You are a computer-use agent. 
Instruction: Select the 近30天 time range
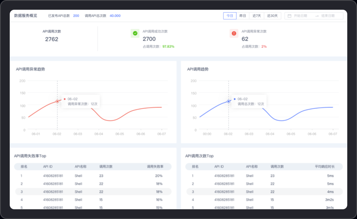272,16
